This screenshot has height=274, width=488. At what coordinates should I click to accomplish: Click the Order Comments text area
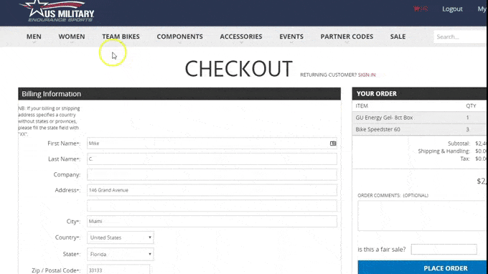click(x=423, y=215)
